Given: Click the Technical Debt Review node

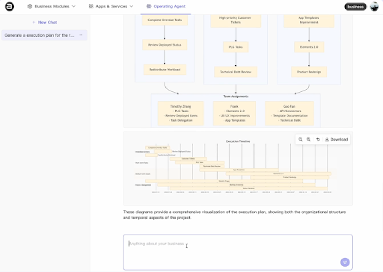Looking at the screenshot, I should (236, 72).
